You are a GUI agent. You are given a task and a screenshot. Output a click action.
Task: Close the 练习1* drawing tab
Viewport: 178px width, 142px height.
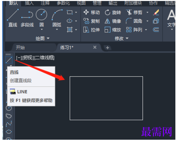pyautogui.click(x=95, y=47)
